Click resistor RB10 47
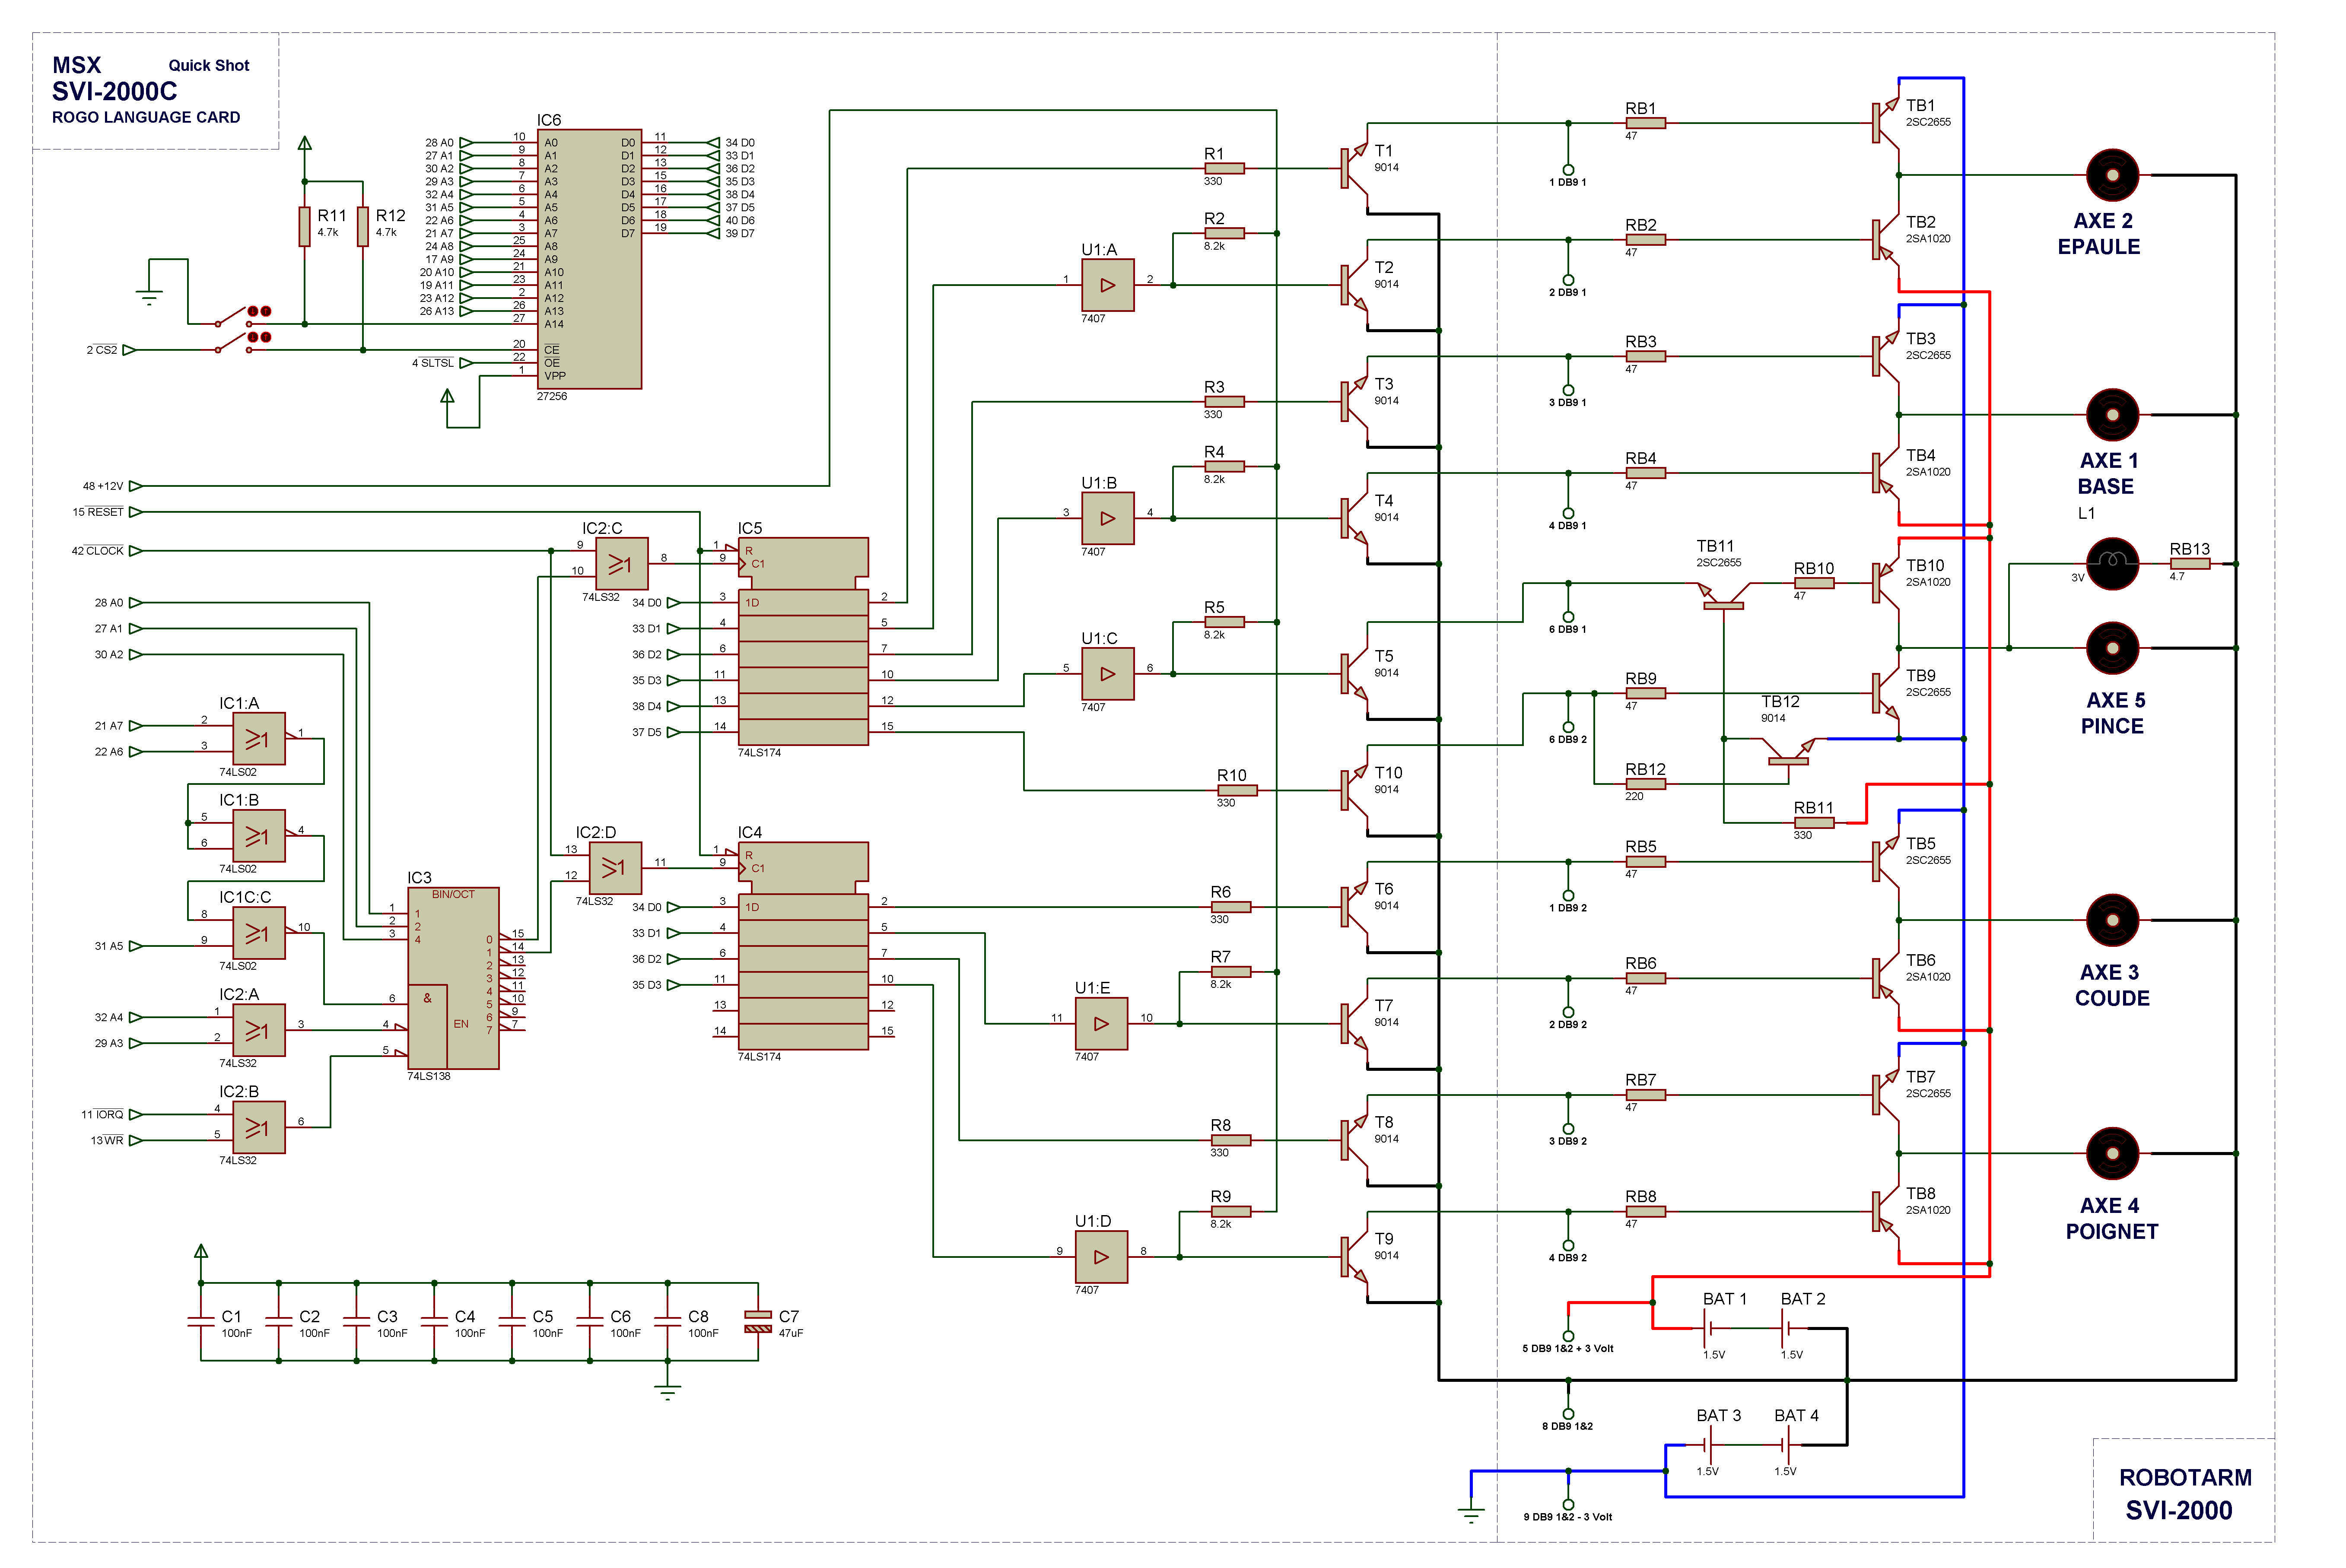 click(x=1814, y=583)
